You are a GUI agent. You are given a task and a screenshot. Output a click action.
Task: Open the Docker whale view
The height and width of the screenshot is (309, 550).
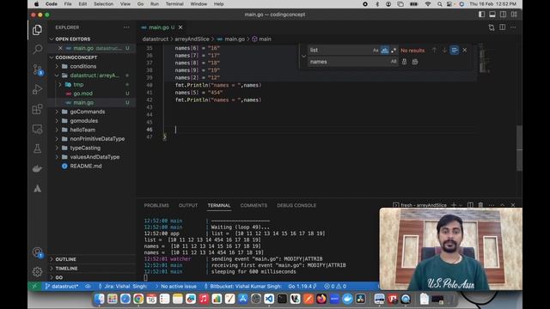(37, 168)
